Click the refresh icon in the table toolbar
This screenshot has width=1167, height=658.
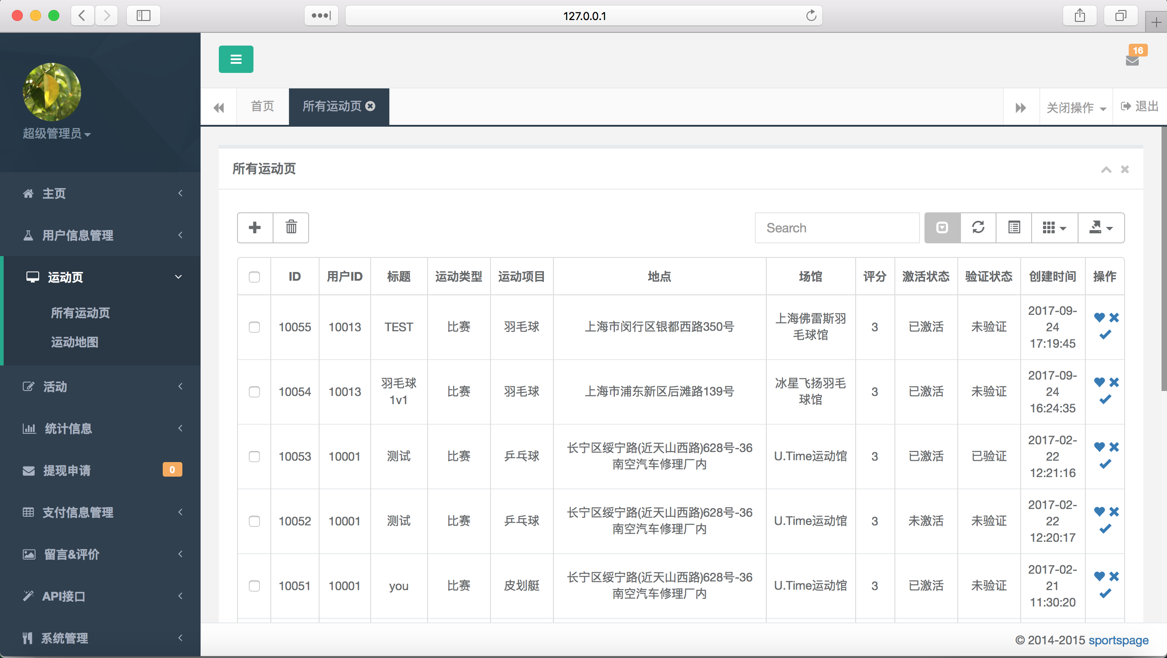(x=978, y=227)
